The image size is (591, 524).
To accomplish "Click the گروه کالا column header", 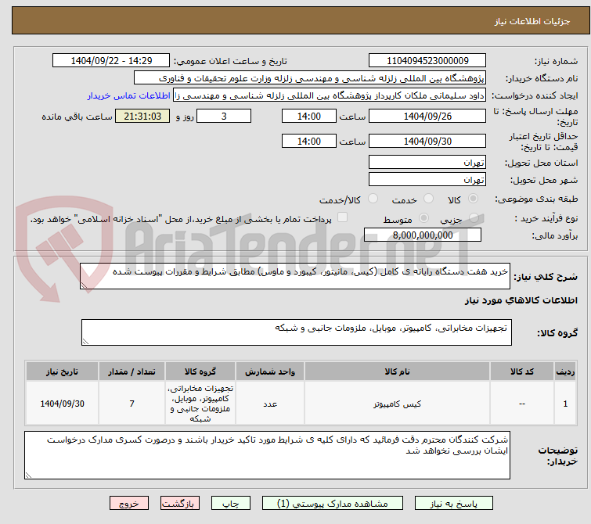I will click(200, 371).
